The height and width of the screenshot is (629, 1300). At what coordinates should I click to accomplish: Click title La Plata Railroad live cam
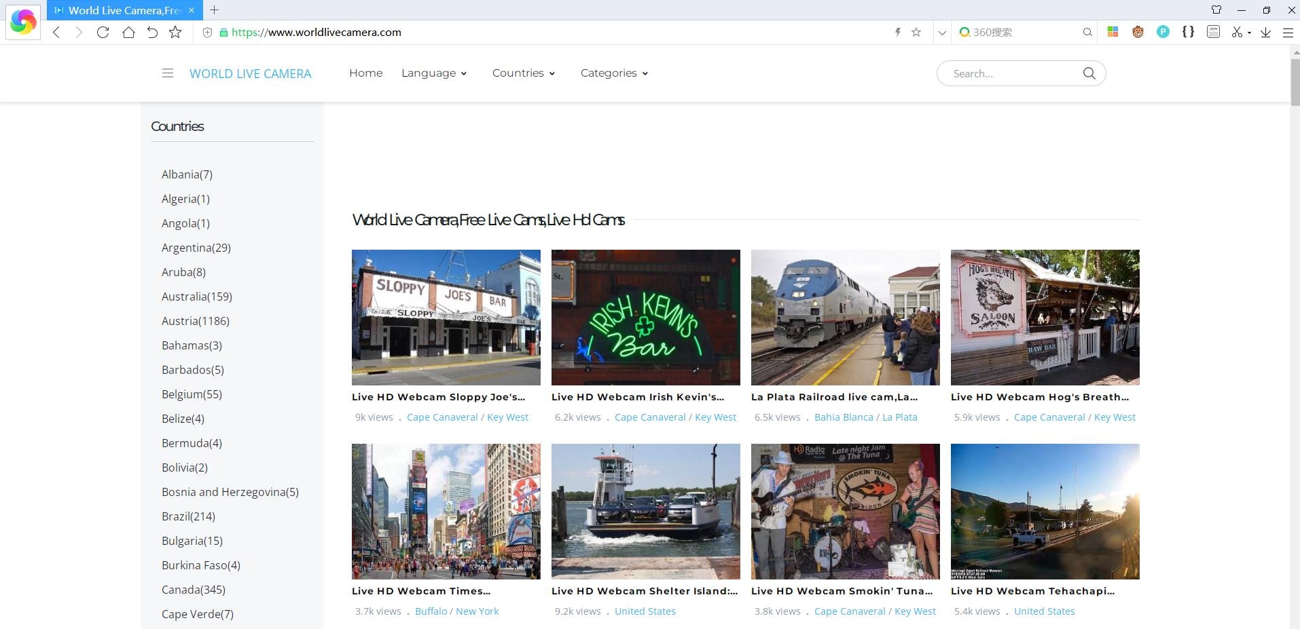click(834, 397)
